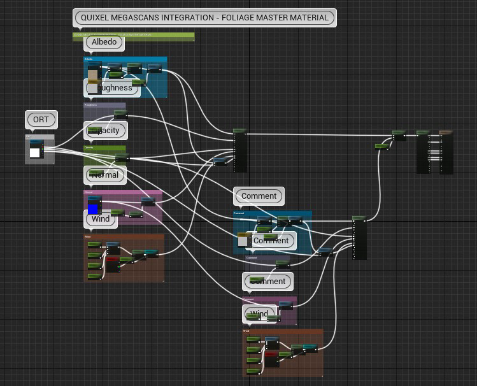The image size is (477, 386).
Task: Select the green Opacity comment box header
Action: (104, 148)
